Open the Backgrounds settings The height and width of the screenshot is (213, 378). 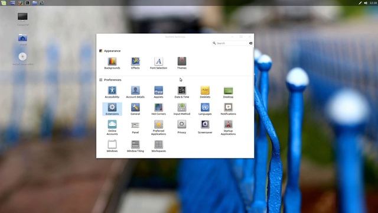coord(112,63)
